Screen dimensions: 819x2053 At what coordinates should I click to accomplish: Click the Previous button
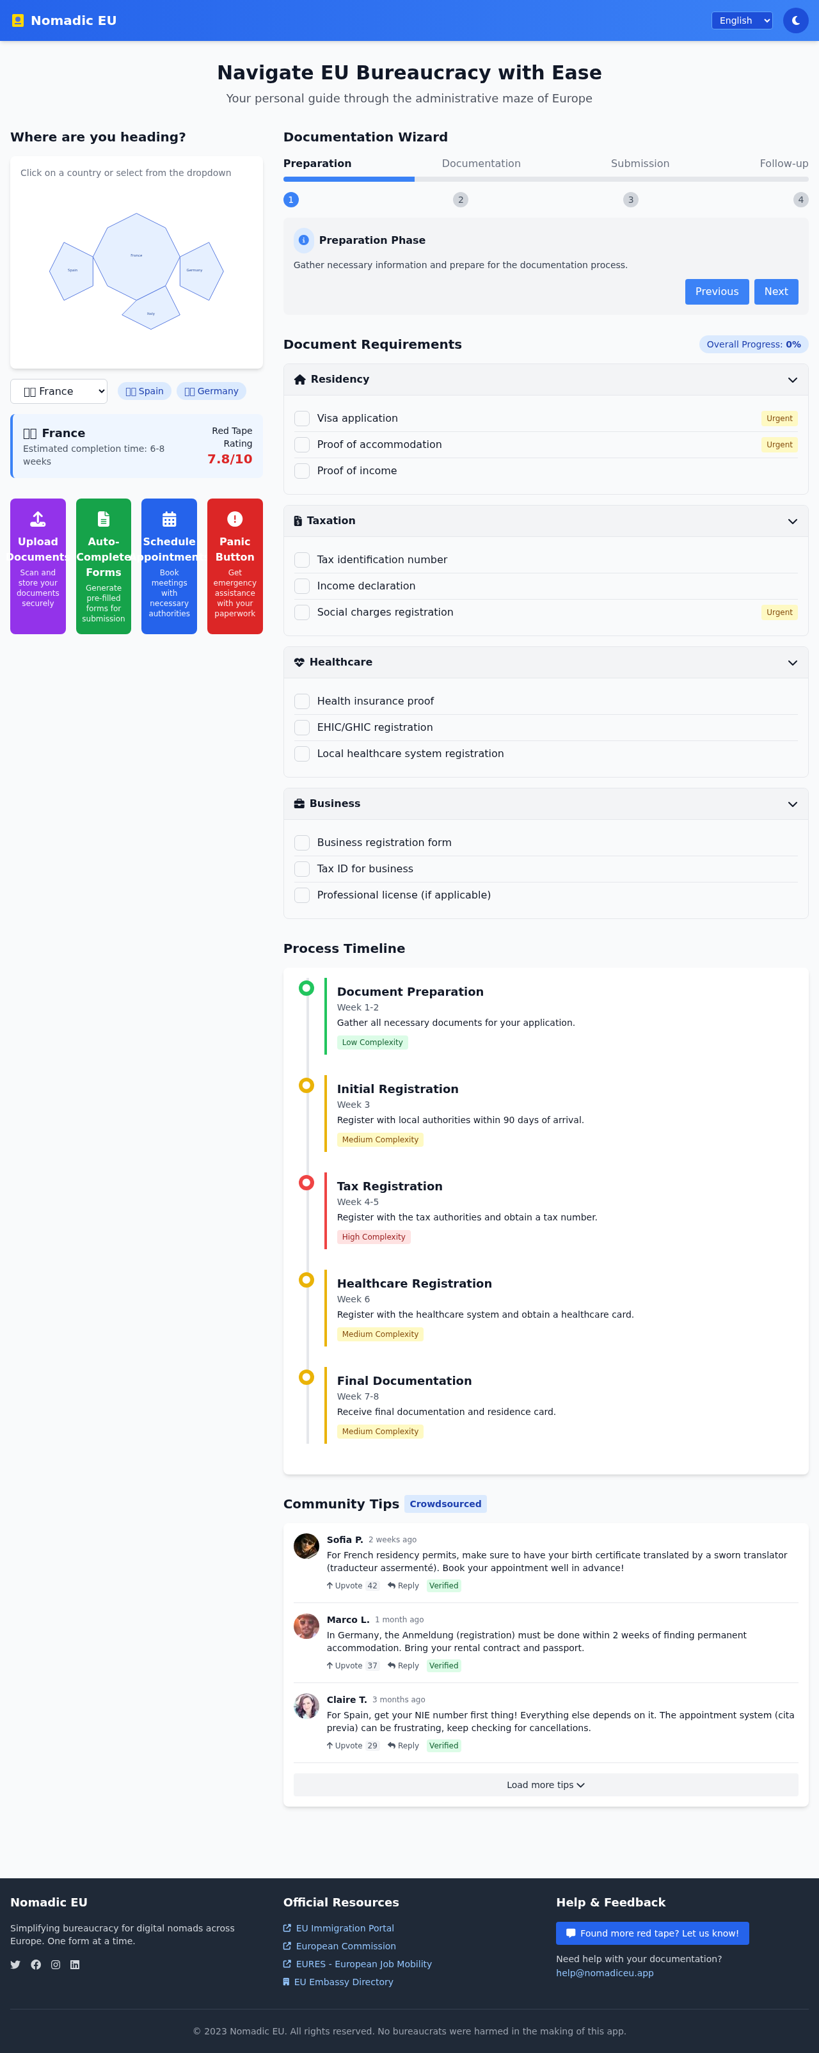coord(717,292)
